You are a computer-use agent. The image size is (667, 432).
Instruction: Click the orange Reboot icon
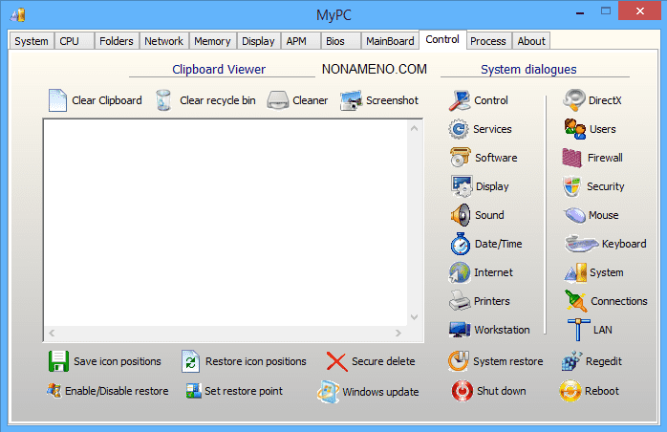pyautogui.click(x=570, y=391)
